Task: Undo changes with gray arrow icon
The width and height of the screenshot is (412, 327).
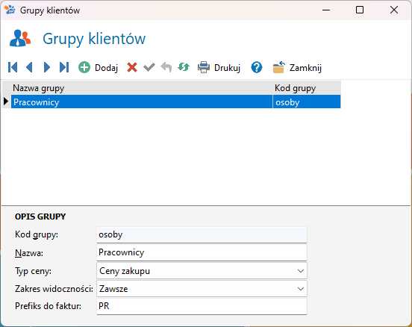Action: [x=166, y=67]
